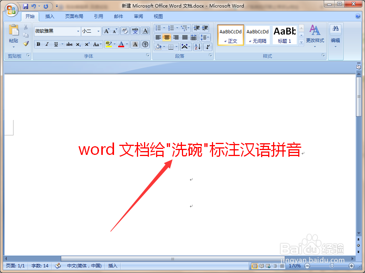Toggle underline on selected text
Image resolution: width=365 pixels, height=273 pixels.
[55, 44]
